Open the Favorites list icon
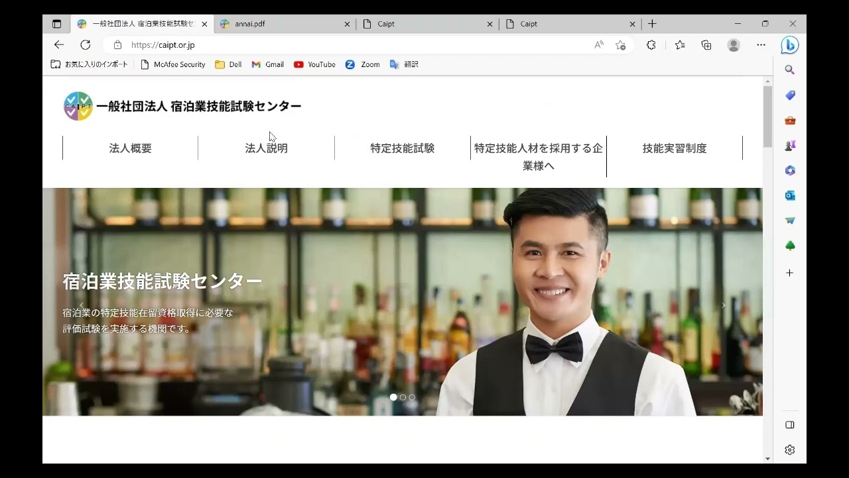 (680, 44)
